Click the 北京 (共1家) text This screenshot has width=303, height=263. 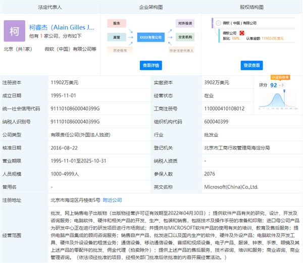click(x=18, y=49)
